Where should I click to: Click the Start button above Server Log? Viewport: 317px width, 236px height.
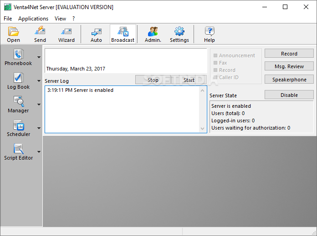click(x=189, y=80)
